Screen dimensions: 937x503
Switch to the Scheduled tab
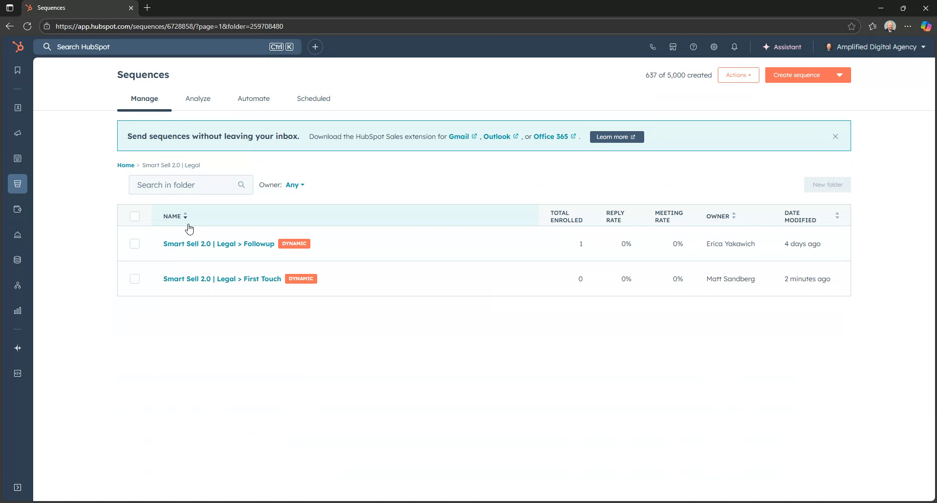pos(313,98)
